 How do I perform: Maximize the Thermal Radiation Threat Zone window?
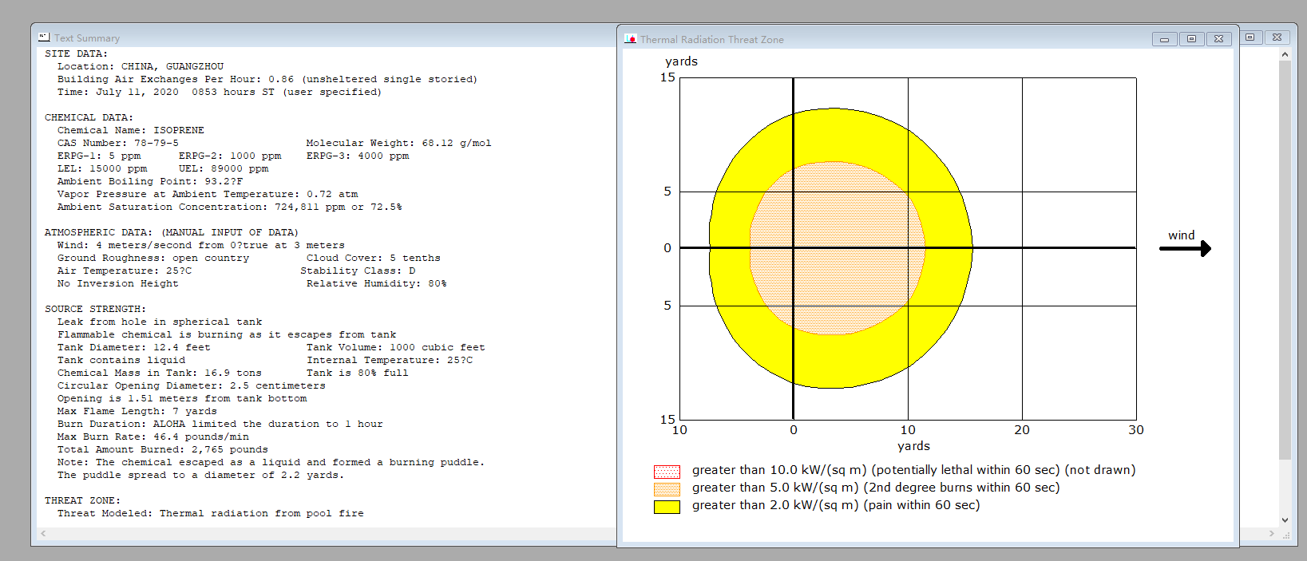pyautogui.click(x=1191, y=39)
